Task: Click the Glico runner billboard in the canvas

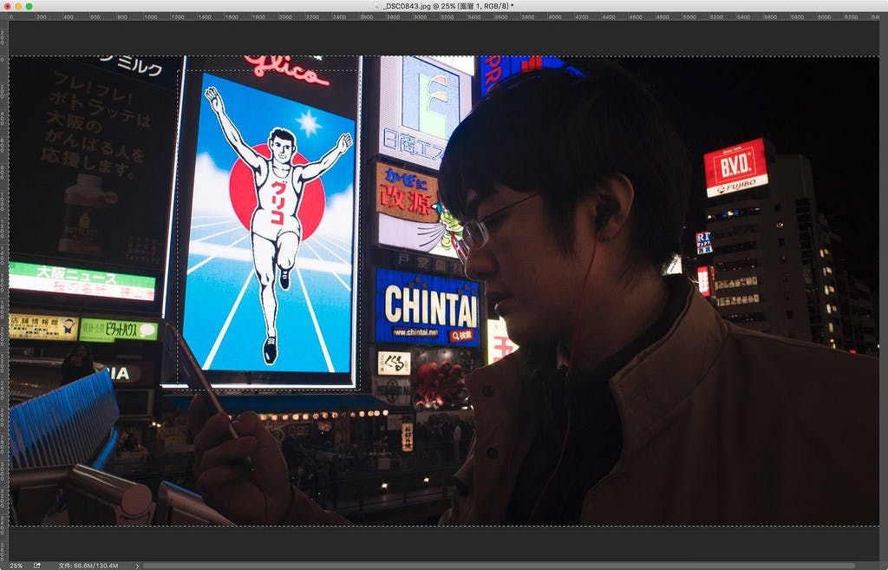Action: coord(269,224)
